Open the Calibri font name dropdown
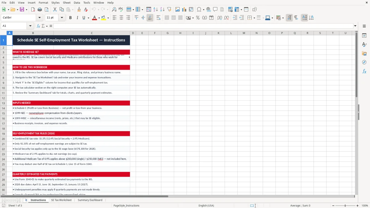Image resolution: width=370 pixels, height=208 pixels. point(39,18)
